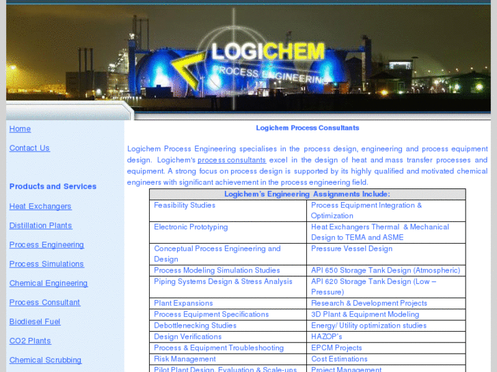The height and width of the screenshot is (372, 497).
Task: Select 'Piping Systems Design & Stress Analysis'
Action: 228,287
